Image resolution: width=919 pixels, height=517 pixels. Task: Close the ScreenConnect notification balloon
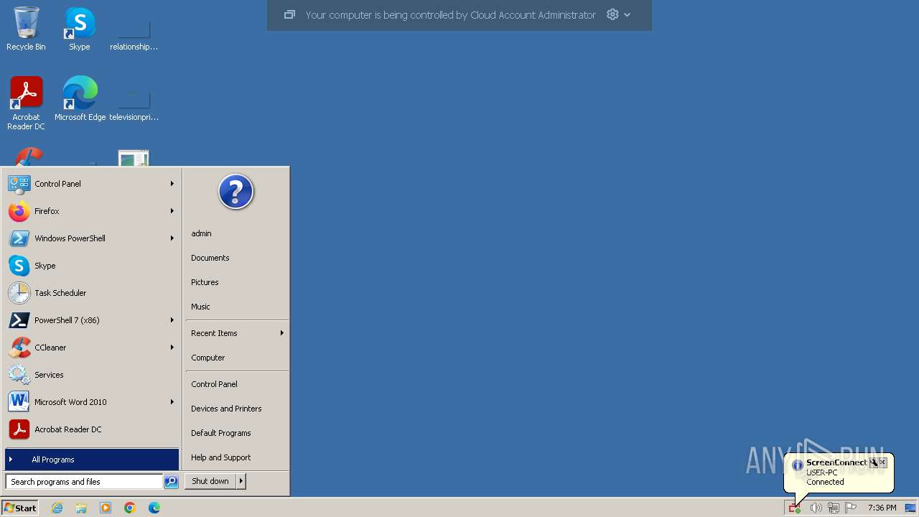click(883, 462)
